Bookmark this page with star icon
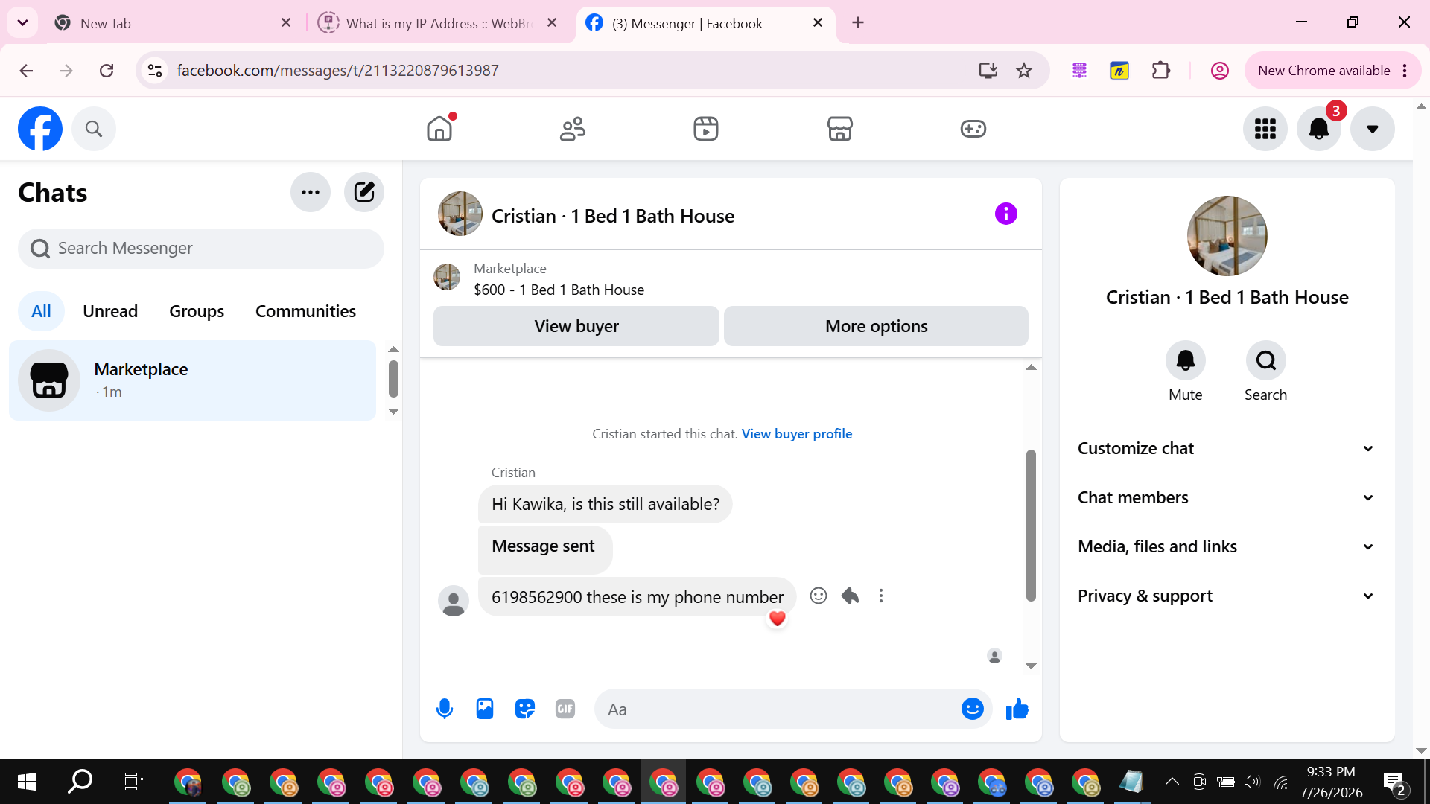1430x804 pixels. click(1025, 71)
